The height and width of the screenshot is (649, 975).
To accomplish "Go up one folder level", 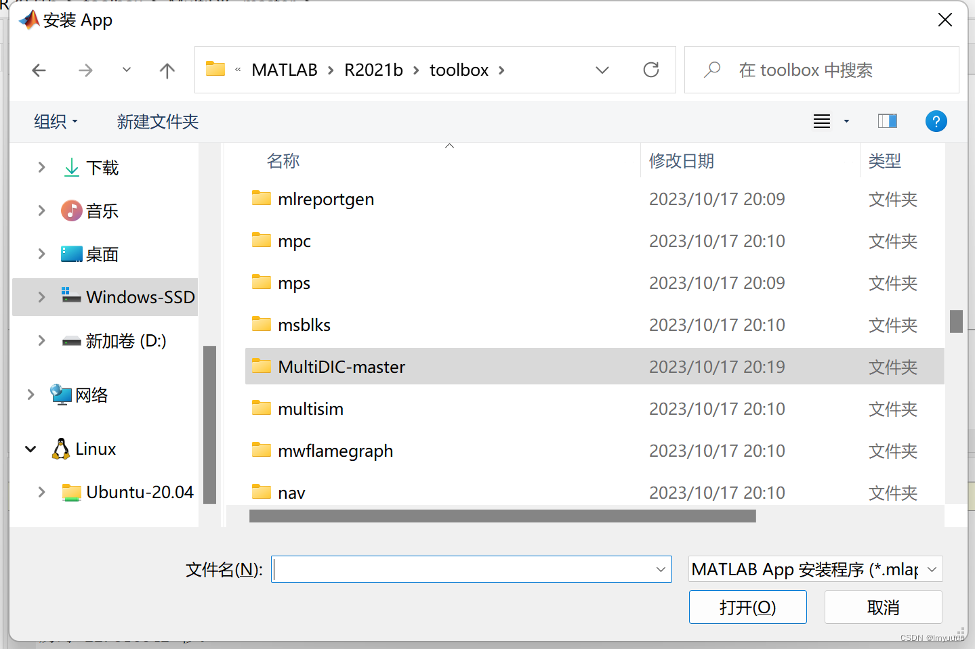I will 167,70.
